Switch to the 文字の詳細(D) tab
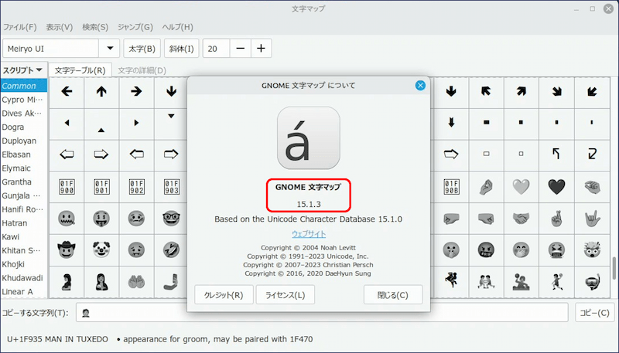Screen dimensions: 619x353 (x=142, y=70)
